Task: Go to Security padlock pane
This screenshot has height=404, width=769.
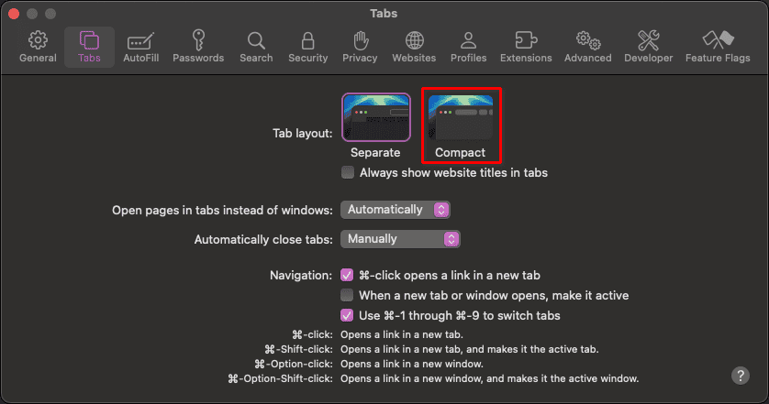Action: click(307, 47)
